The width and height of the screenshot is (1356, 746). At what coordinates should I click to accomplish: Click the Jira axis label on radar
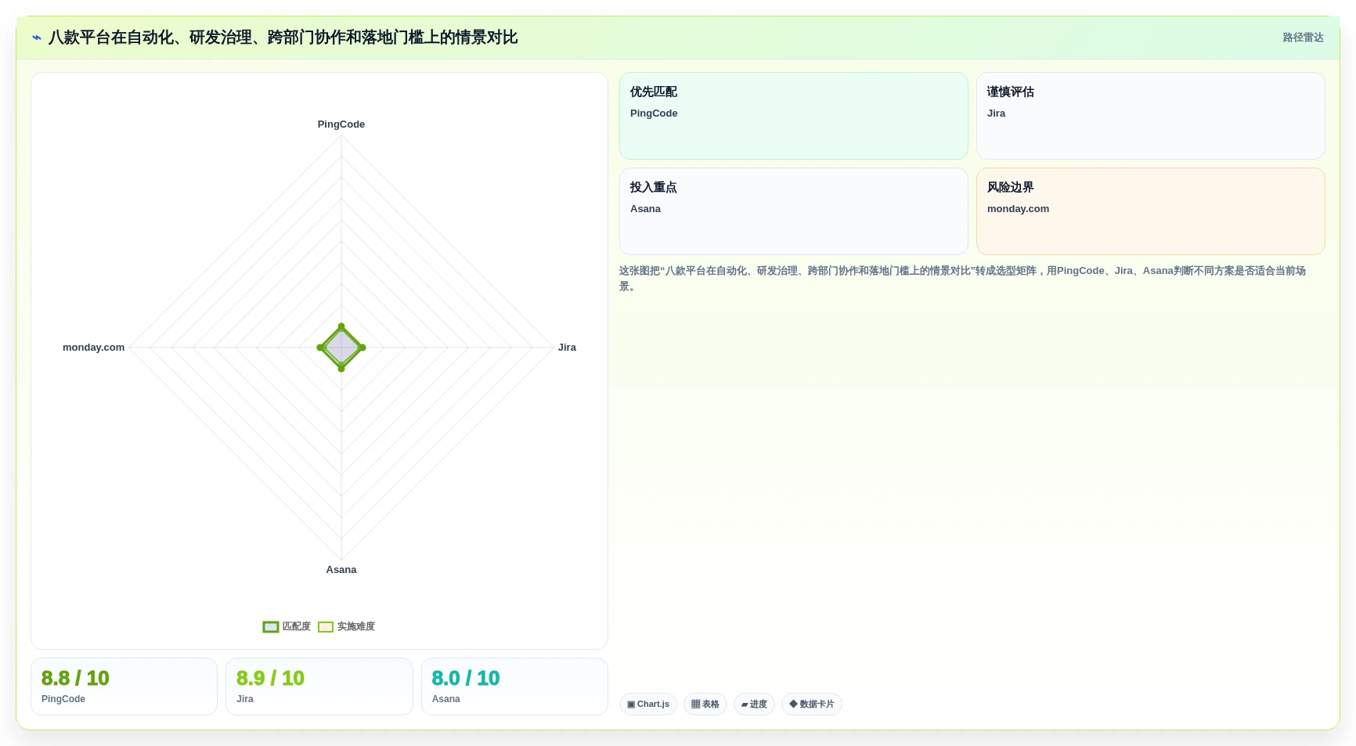pos(567,348)
